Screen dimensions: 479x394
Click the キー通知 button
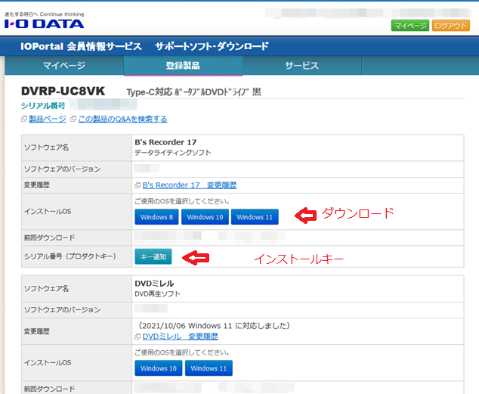[x=153, y=257]
